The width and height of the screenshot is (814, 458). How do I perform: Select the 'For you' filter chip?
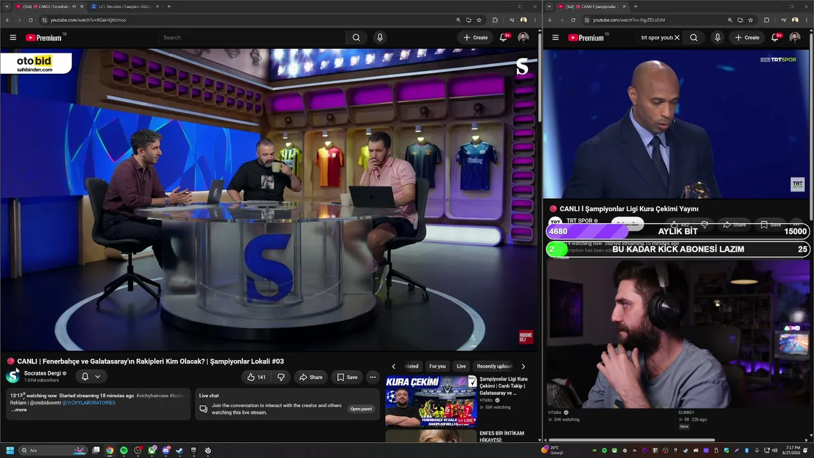[438, 366]
